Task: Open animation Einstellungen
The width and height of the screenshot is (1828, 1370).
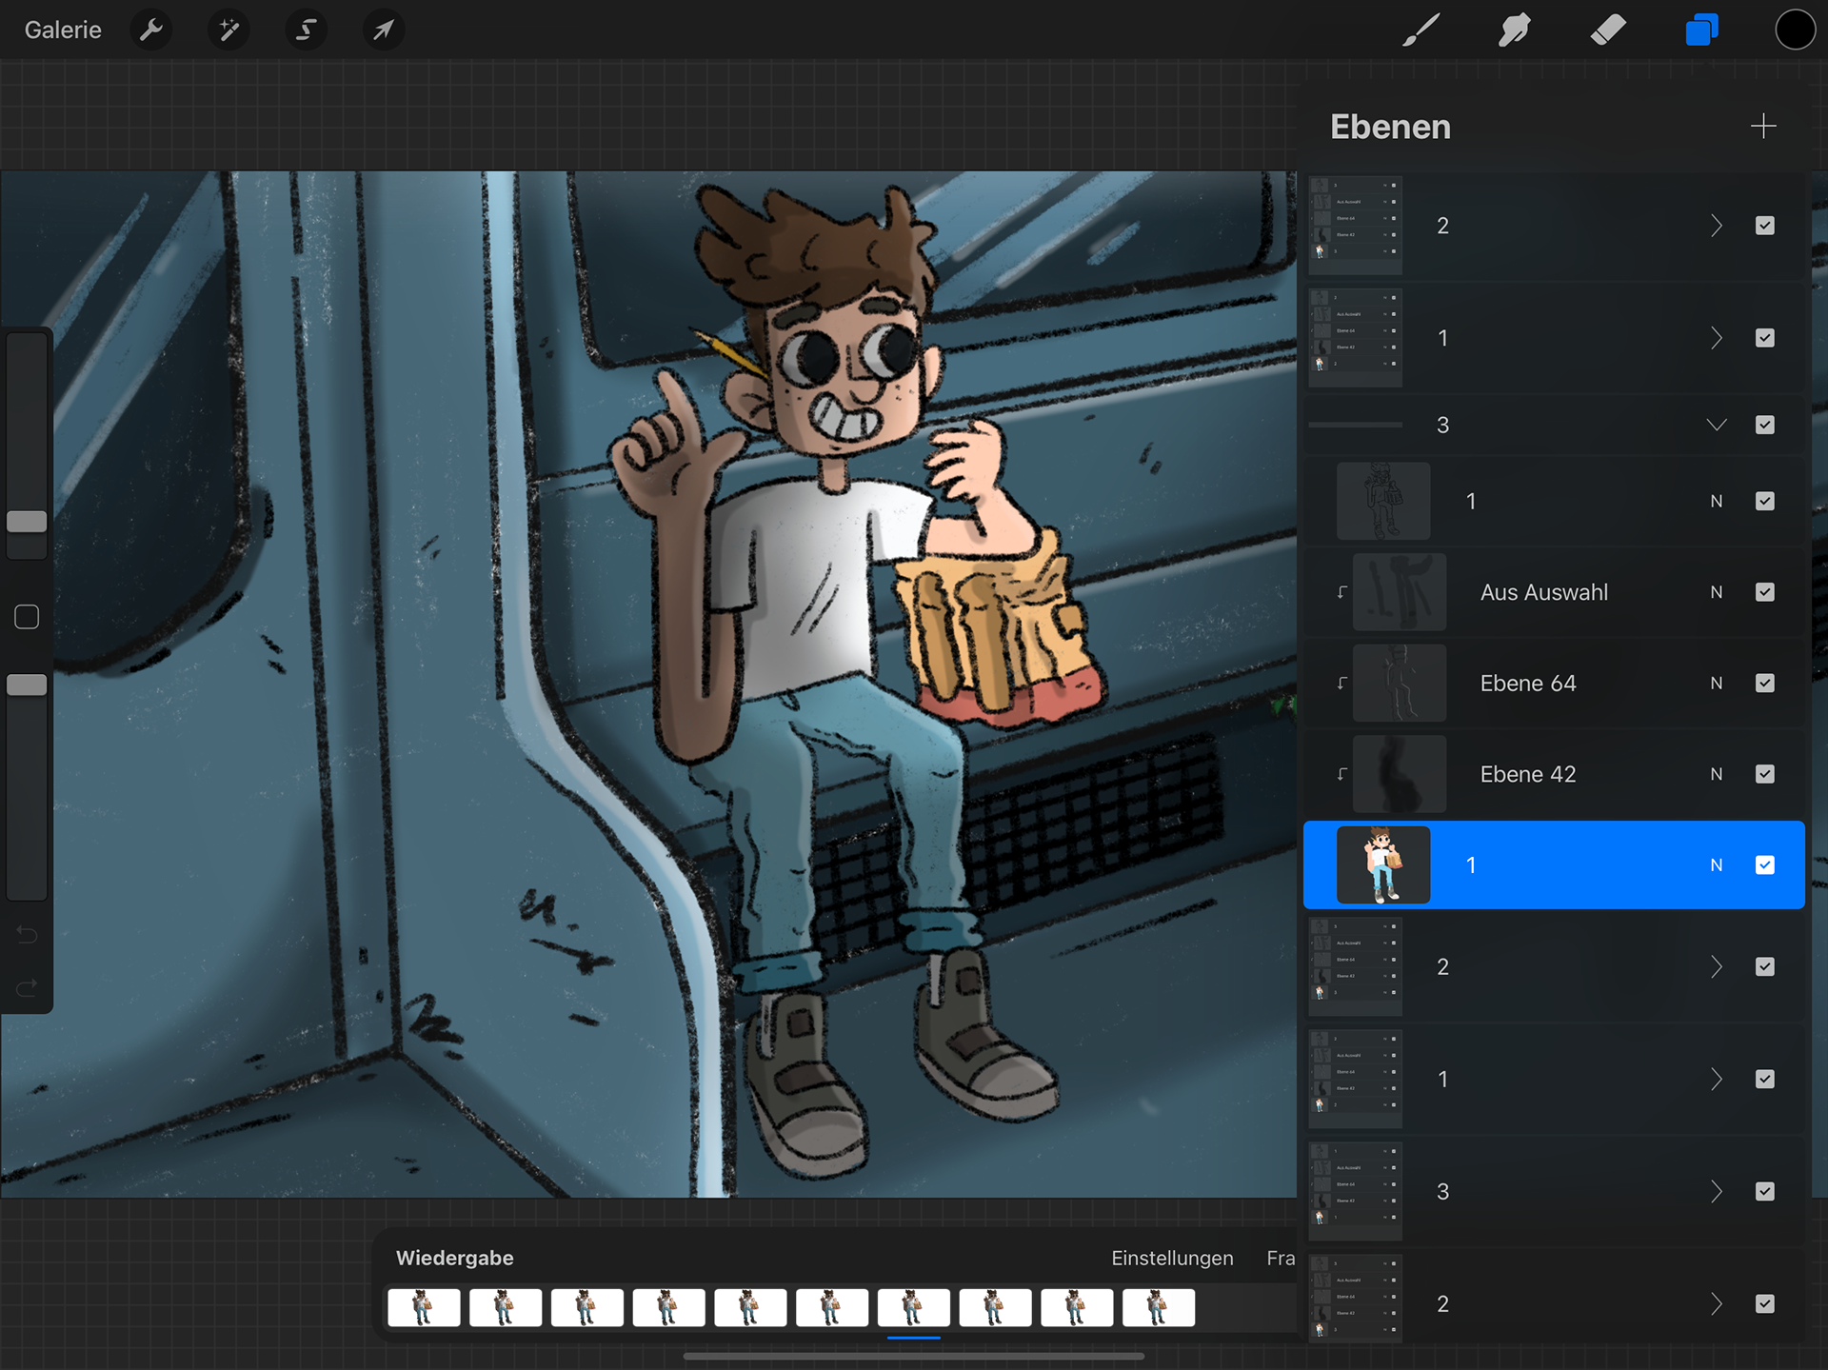Action: (1171, 1258)
